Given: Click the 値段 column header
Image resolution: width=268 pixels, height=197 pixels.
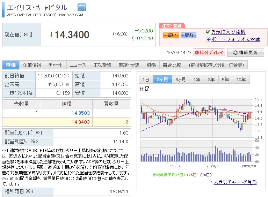Looking at the screenshot, I should (67, 104).
